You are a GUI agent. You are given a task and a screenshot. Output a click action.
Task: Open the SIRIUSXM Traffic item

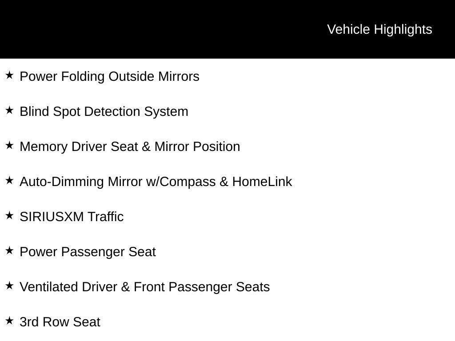click(x=72, y=217)
